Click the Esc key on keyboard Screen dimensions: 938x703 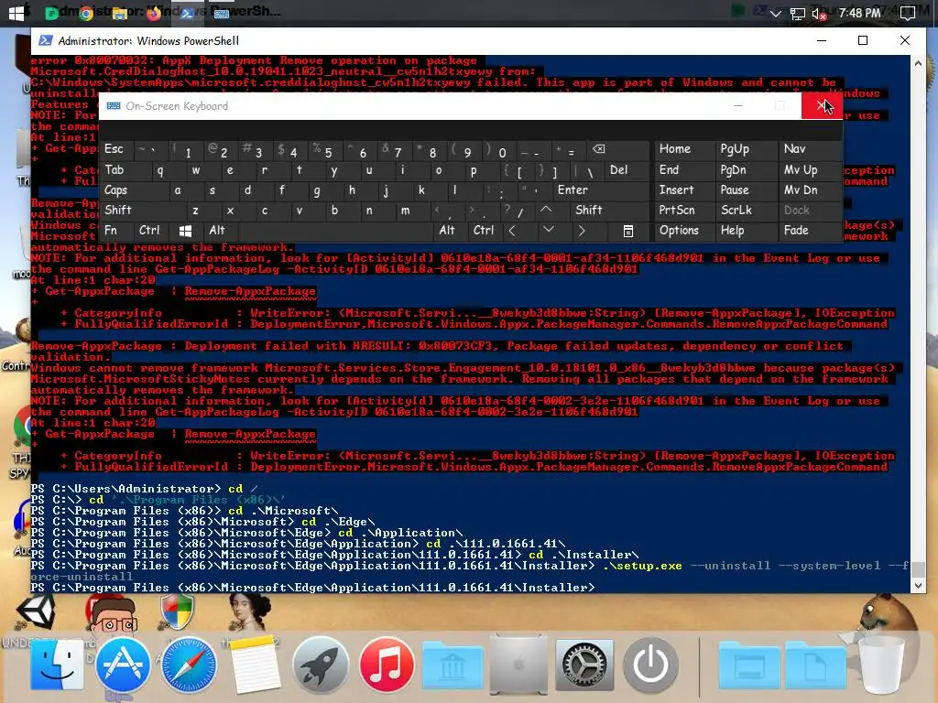pyautogui.click(x=115, y=149)
